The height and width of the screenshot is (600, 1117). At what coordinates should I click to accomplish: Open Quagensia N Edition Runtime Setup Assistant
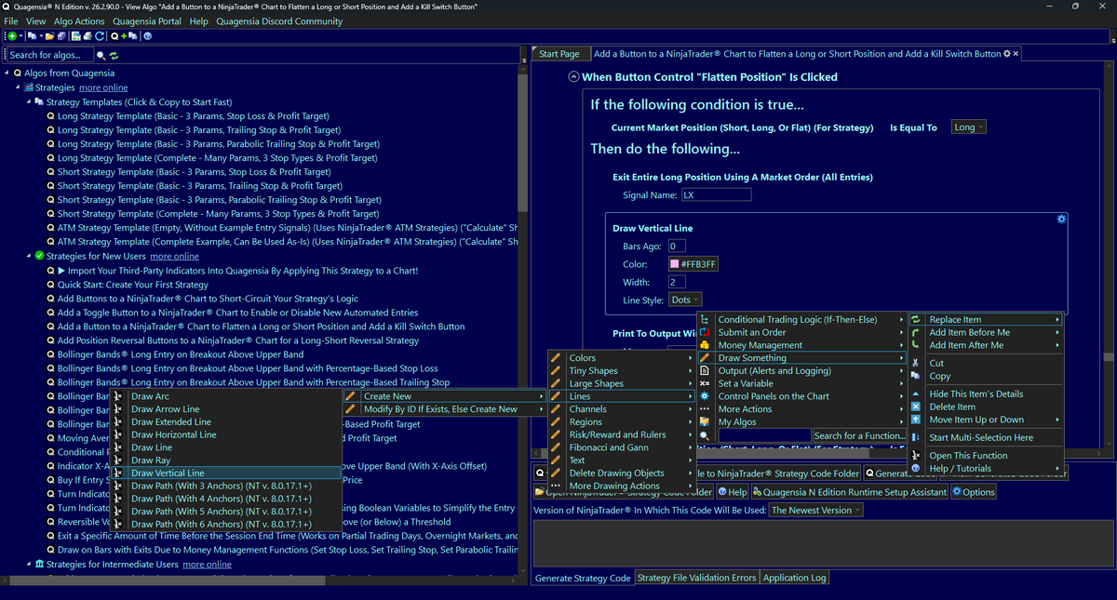849,491
